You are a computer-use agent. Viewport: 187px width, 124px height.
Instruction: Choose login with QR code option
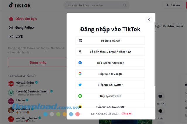tap(110, 40)
